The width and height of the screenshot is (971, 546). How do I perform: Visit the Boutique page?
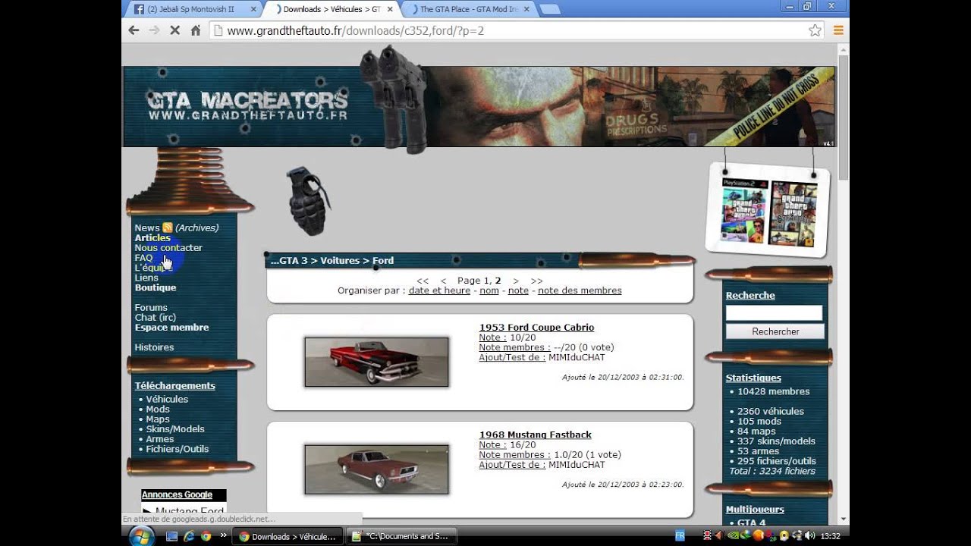pyautogui.click(x=156, y=287)
